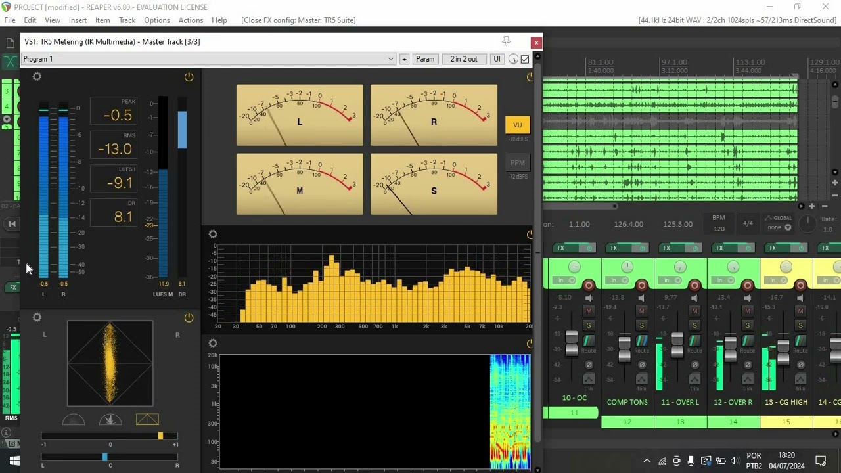Open the File menu
Image resolution: width=841 pixels, height=473 pixels.
[10, 20]
